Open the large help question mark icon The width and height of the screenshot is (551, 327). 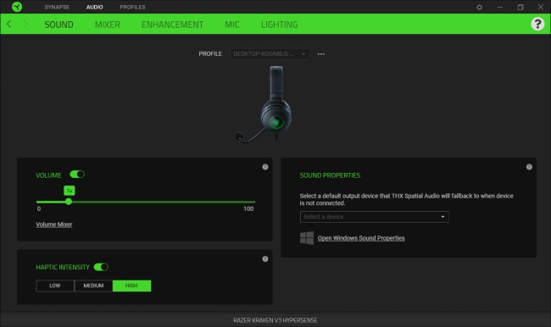pos(537,24)
